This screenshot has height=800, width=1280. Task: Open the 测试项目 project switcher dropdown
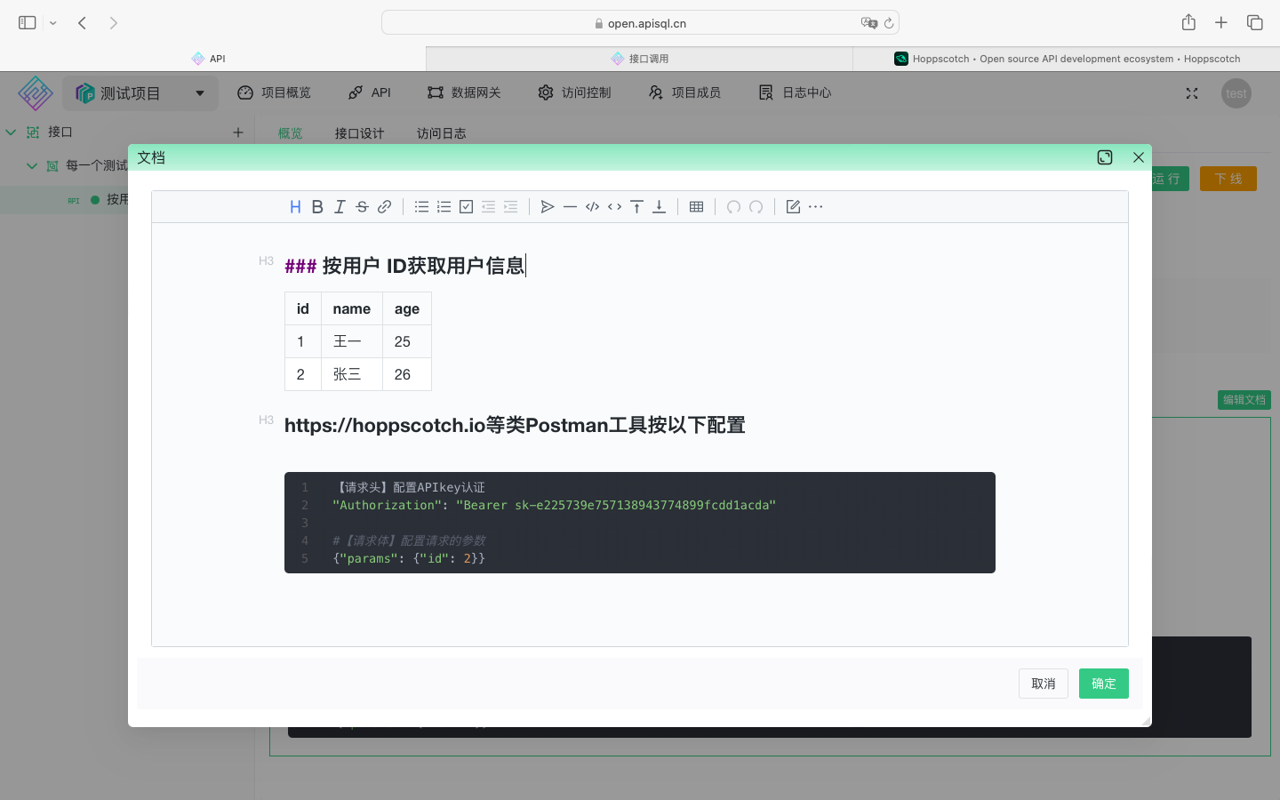pos(140,92)
